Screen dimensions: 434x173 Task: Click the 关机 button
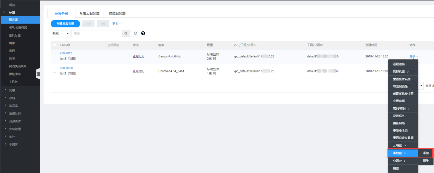[103, 24]
